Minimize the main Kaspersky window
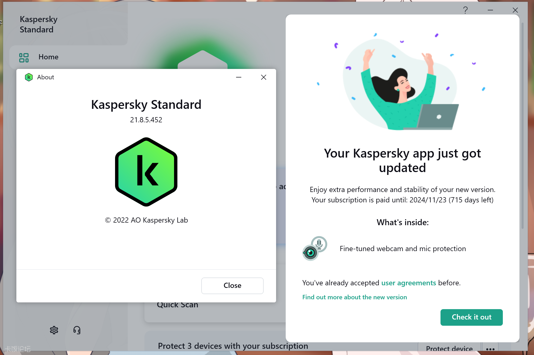Screen dimensions: 534x355 click(x=490, y=10)
